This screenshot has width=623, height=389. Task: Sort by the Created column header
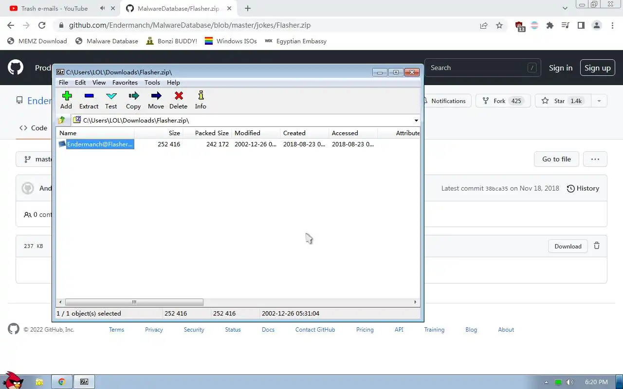(305, 133)
